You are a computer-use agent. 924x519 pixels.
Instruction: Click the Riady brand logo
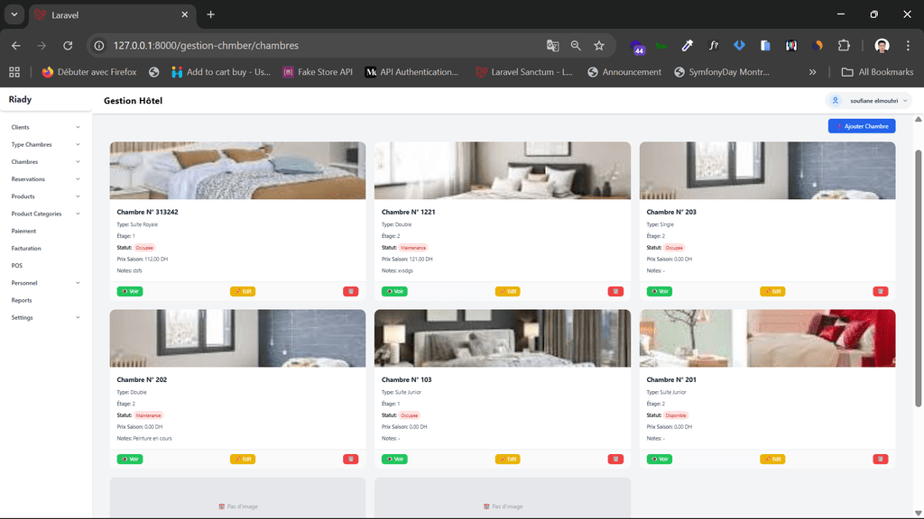[x=20, y=99]
